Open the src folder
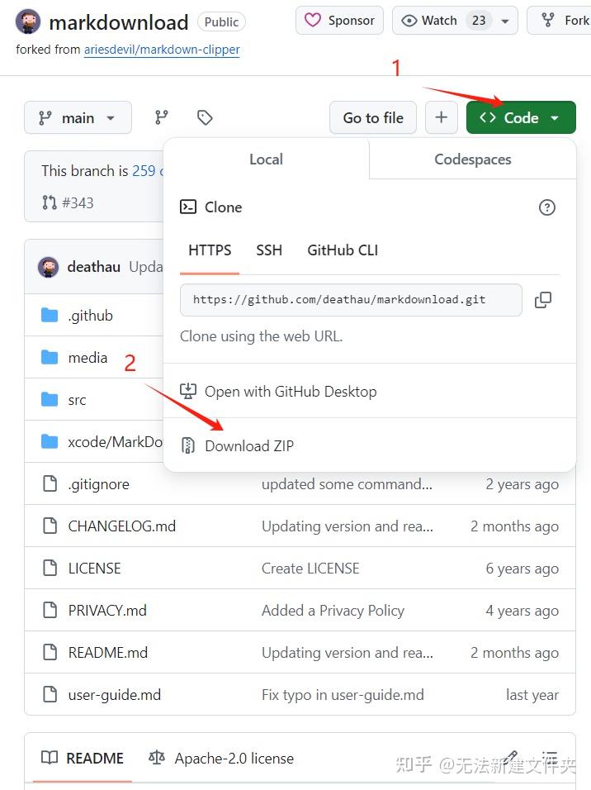Screen dimensions: 591x790 pyautogui.click(x=77, y=400)
